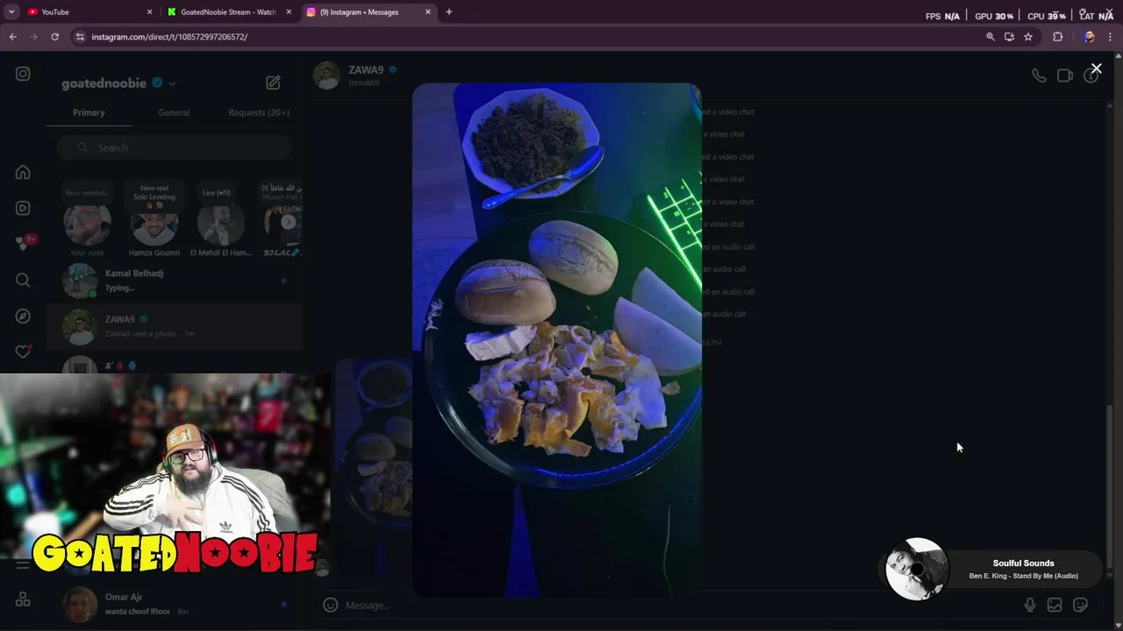The image size is (1123, 631).
Task: Open the ZAWA9 conversation in list
Action: click(x=174, y=326)
